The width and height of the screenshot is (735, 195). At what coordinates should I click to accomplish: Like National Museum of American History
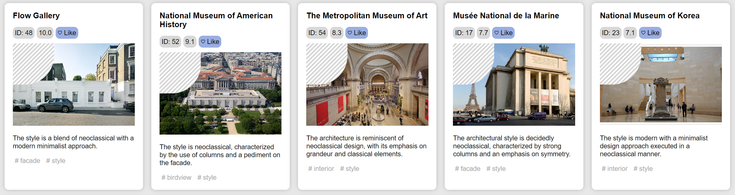[x=210, y=42]
